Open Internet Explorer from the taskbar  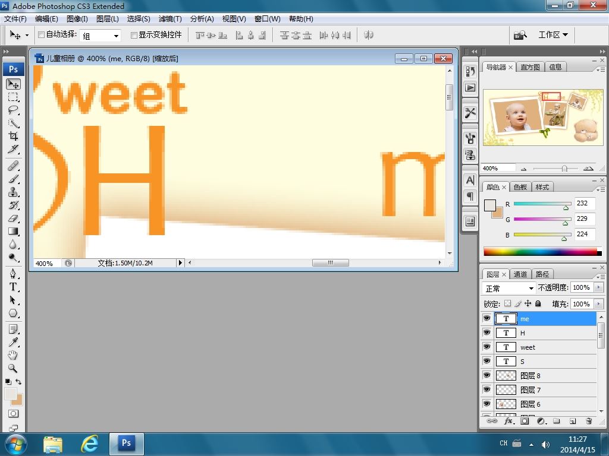[90, 443]
